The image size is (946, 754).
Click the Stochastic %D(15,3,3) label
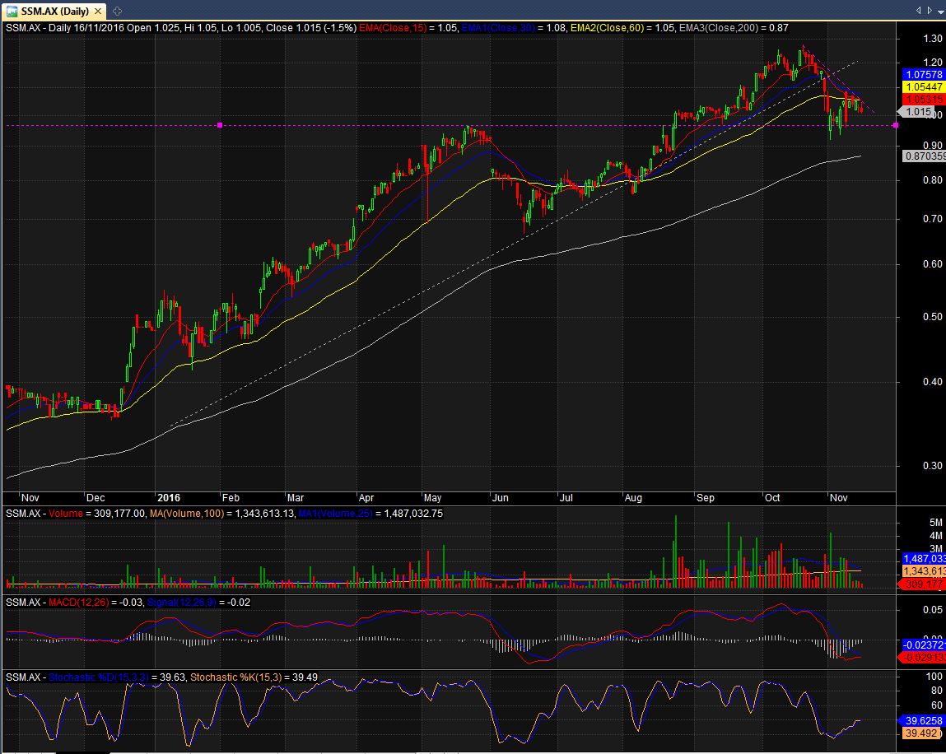pyautogui.click(x=98, y=677)
